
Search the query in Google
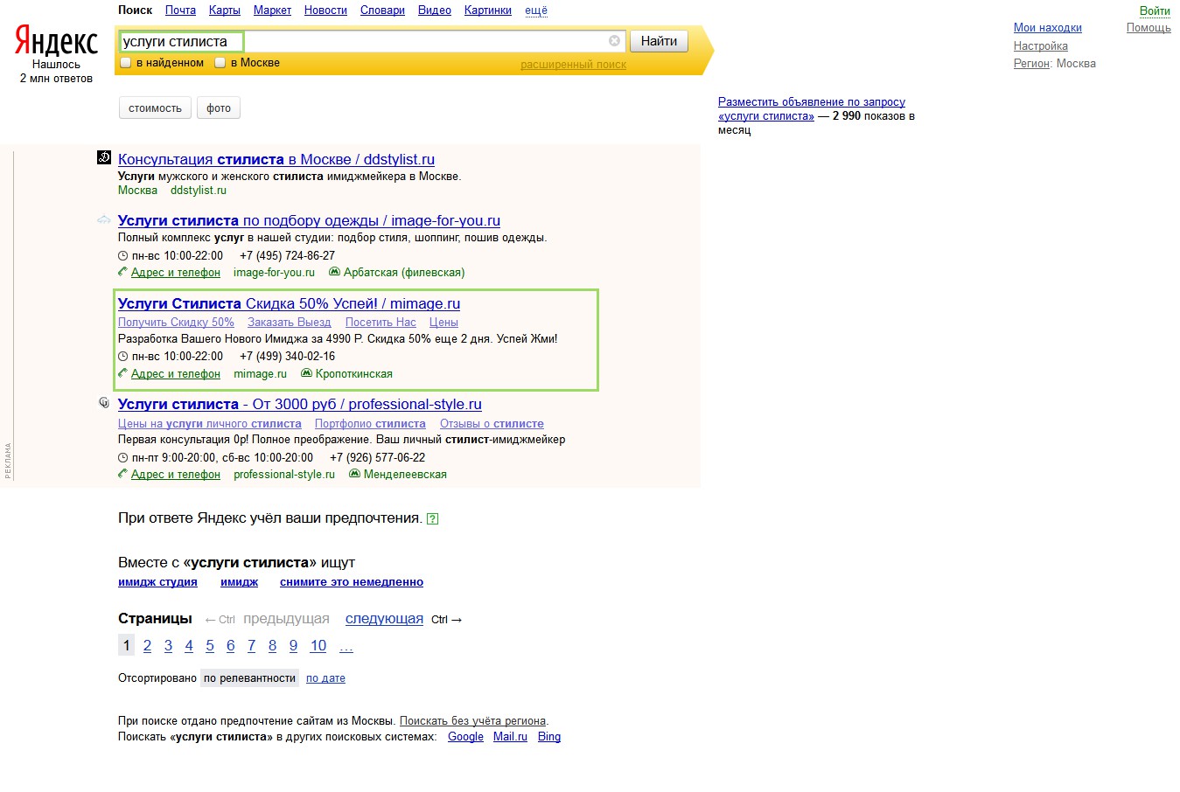[x=465, y=737]
